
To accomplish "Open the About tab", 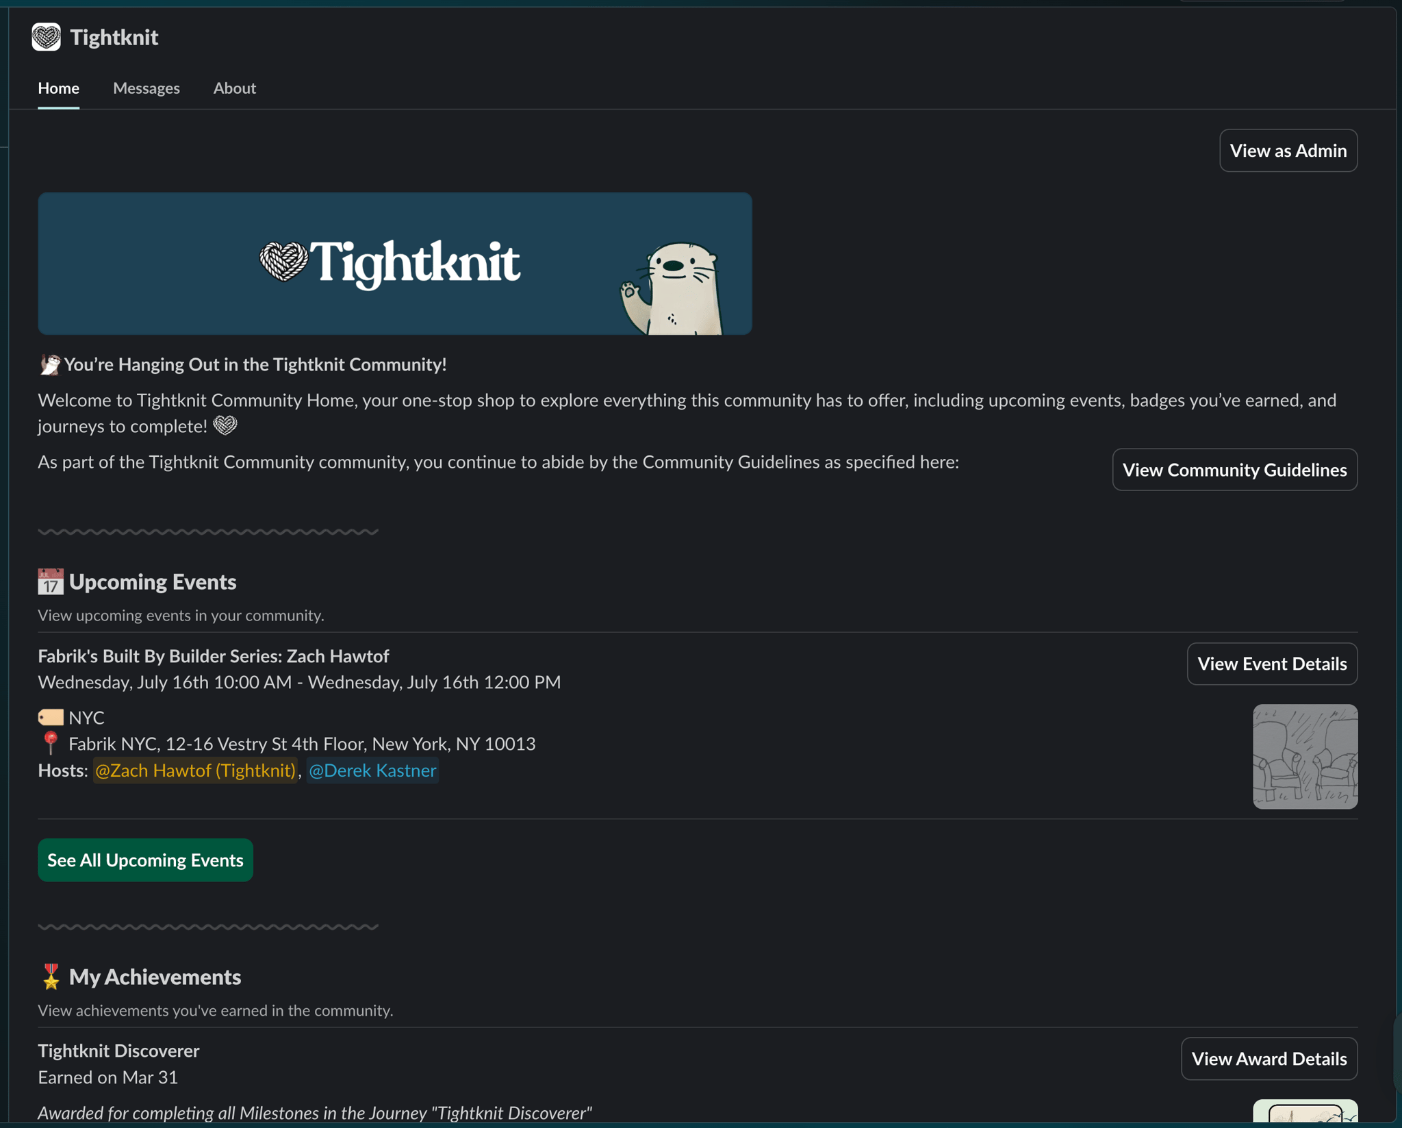I will (x=234, y=88).
